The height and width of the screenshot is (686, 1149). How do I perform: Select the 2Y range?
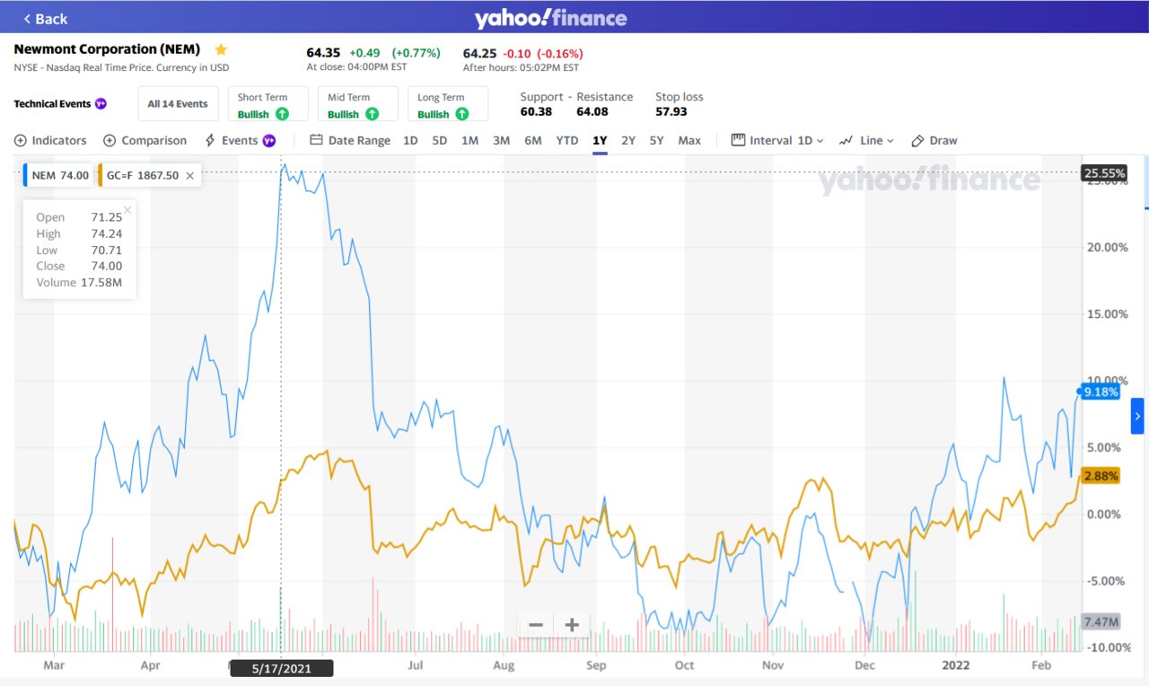point(628,140)
